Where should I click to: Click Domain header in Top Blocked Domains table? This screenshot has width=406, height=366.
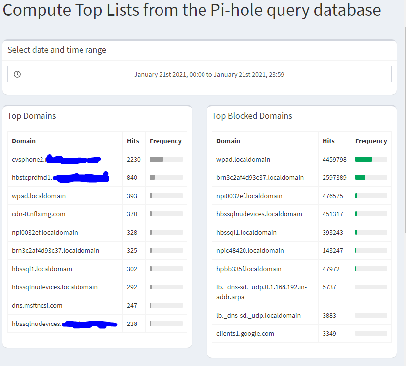pos(228,141)
